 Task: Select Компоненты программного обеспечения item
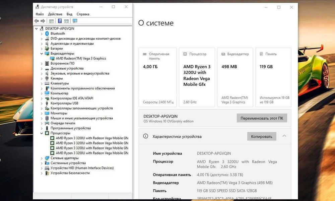[82, 88]
